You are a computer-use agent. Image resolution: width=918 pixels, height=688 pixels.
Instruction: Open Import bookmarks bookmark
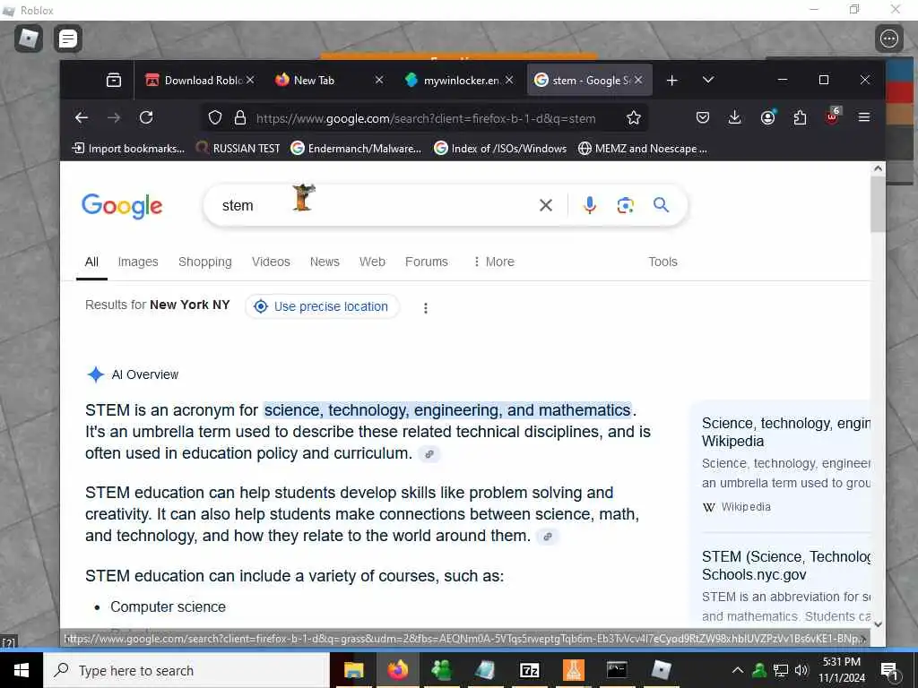tap(128, 149)
